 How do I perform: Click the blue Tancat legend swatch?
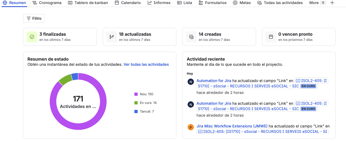pos(136,112)
